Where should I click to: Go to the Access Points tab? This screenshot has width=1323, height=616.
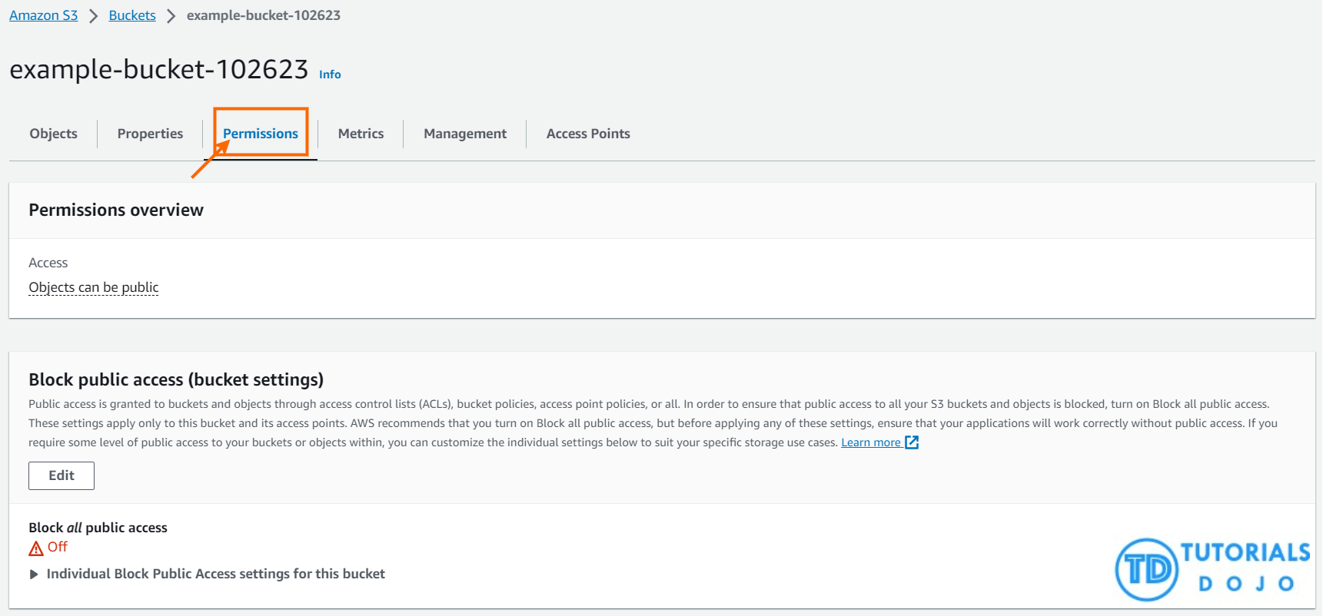(x=588, y=134)
